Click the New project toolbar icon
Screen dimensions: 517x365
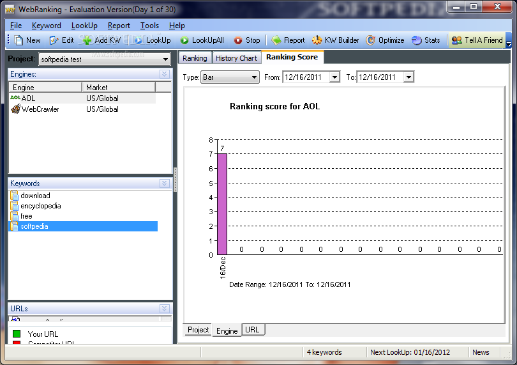tap(19, 40)
